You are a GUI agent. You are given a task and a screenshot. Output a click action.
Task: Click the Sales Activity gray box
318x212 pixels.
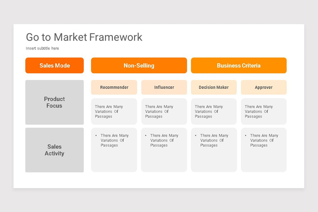click(x=55, y=150)
